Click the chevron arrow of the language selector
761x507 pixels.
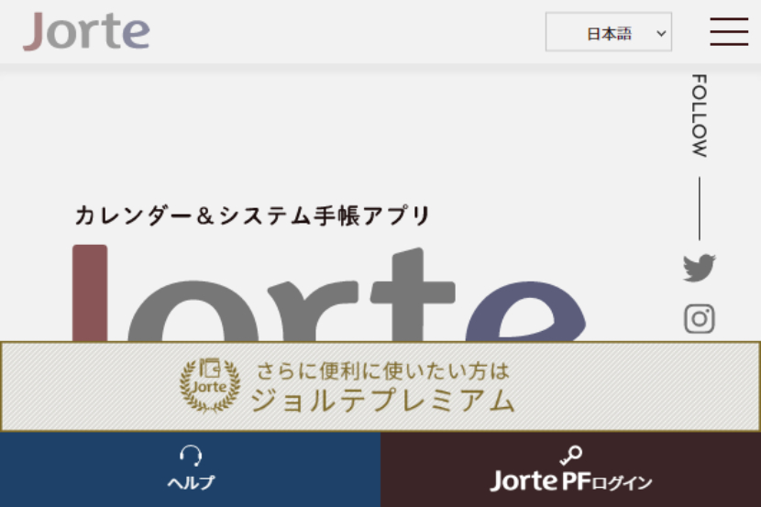pyautogui.click(x=660, y=33)
